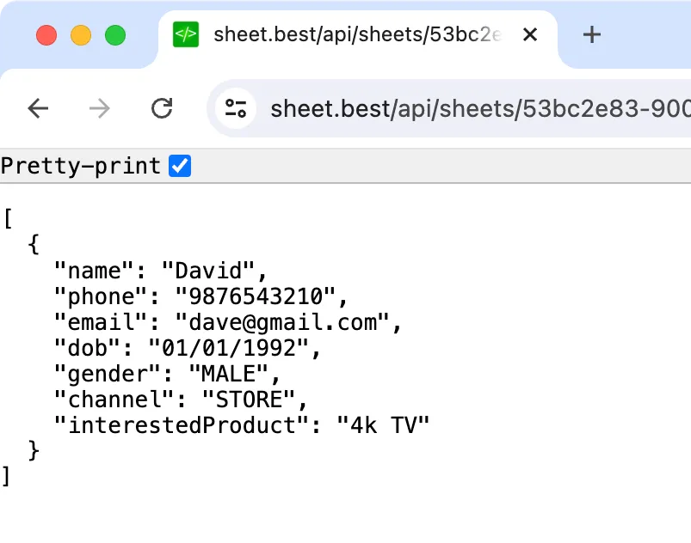Click the Forward navigation arrow
Screen dimensions: 691x543
coord(100,108)
